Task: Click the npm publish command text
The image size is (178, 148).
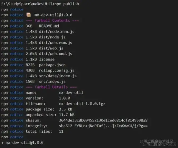Action: point(67,4)
